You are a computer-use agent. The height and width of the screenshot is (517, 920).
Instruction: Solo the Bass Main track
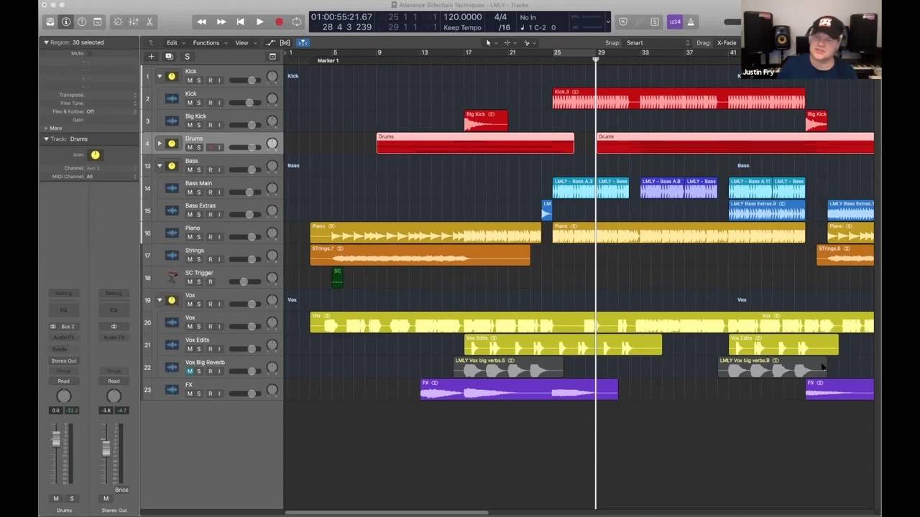(199, 192)
